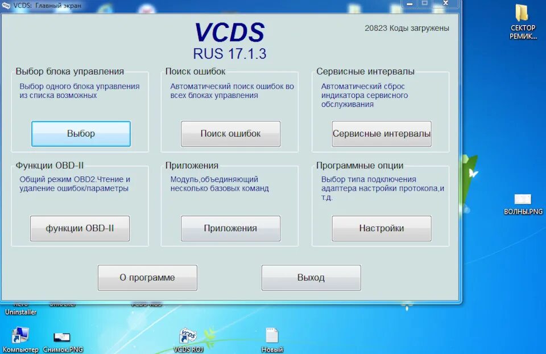Click the Выбор button
546x354 pixels.
click(x=81, y=134)
